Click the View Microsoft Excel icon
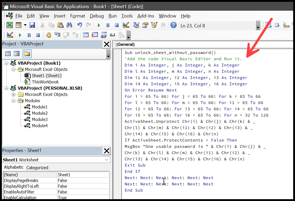Image resolution: width=295 pixels, height=201 pixels. (x=10, y=25)
